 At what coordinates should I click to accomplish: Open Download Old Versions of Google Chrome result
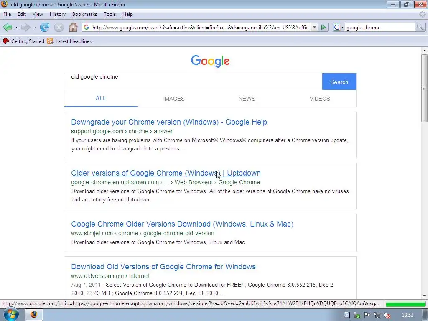pyautogui.click(x=163, y=267)
